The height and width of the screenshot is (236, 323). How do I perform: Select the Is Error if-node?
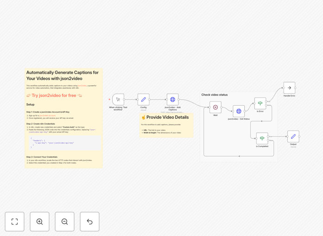[x=260, y=103]
